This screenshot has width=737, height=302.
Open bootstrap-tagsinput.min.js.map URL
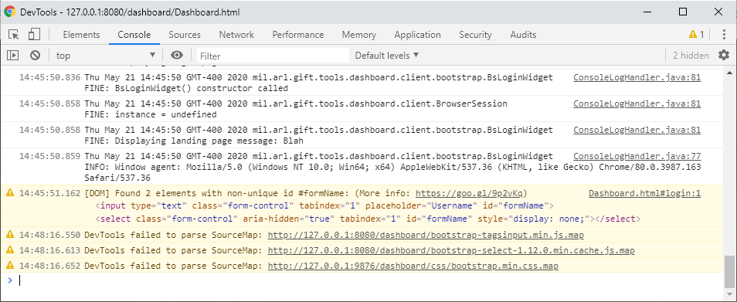[x=426, y=235]
